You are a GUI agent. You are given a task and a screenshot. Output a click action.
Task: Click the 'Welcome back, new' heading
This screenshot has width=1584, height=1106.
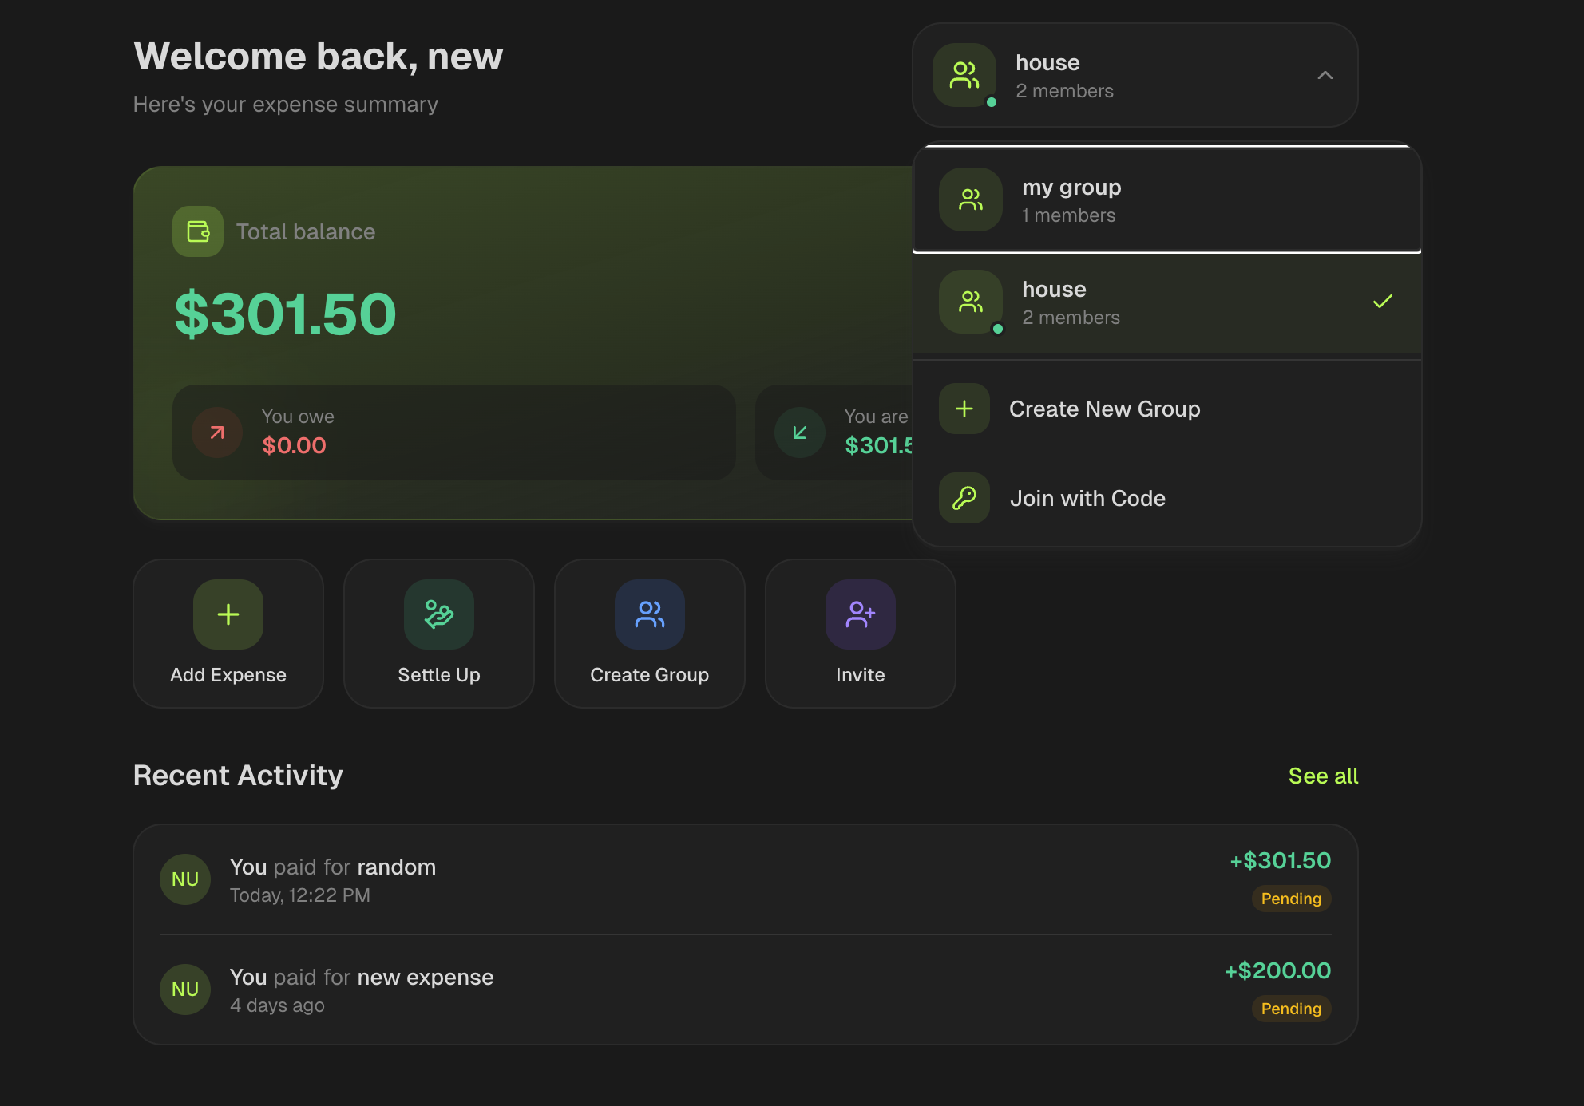pyautogui.click(x=318, y=56)
